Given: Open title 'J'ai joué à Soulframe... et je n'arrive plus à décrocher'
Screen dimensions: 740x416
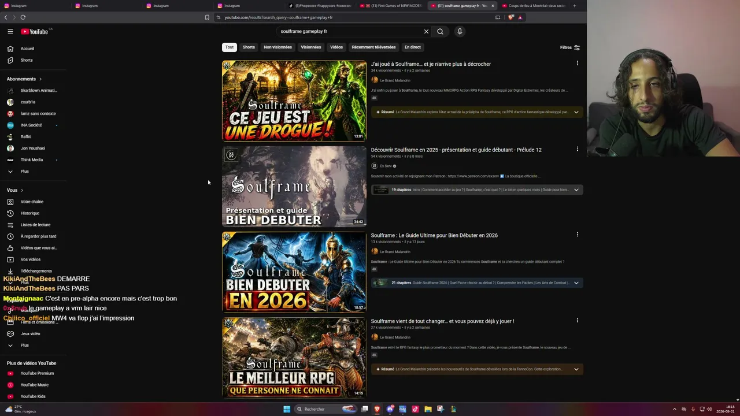Looking at the screenshot, I should coord(431,64).
